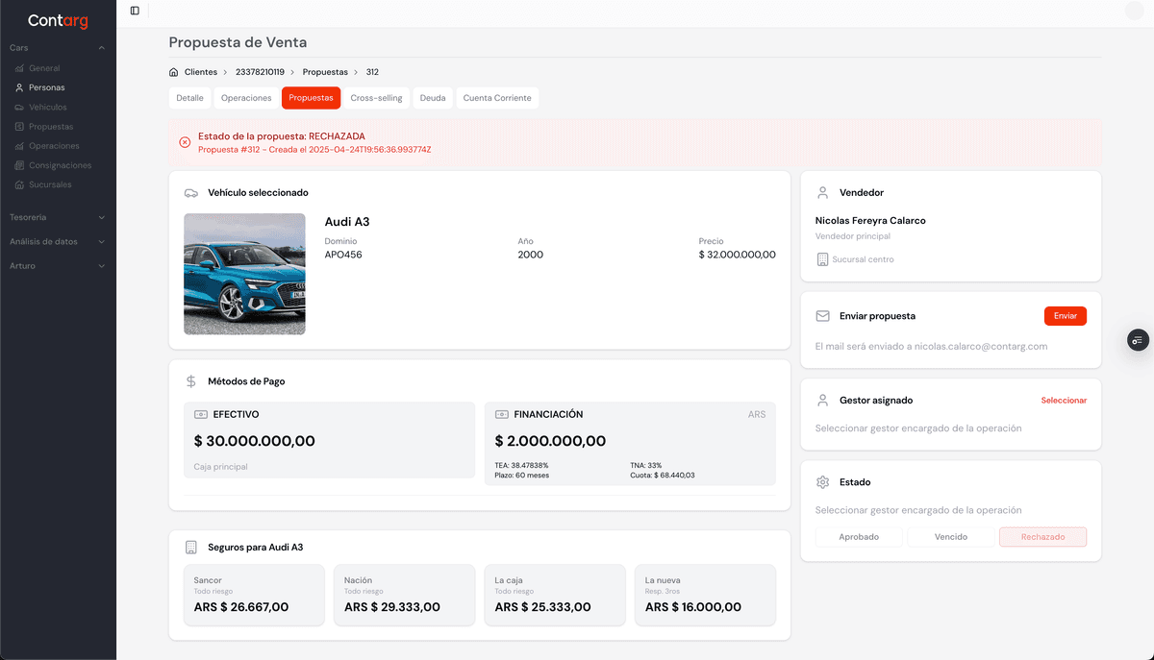1154x660 pixels.
Task: Go to Vehículos in the sidebar
Action: click(x=48, y=107)
